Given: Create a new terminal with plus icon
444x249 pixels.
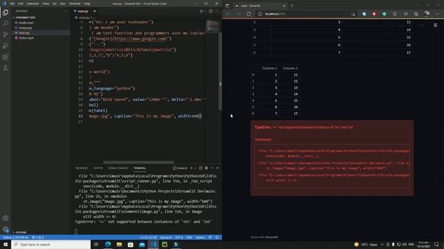Looking at the screenshot, I should [x=191, y=168].
